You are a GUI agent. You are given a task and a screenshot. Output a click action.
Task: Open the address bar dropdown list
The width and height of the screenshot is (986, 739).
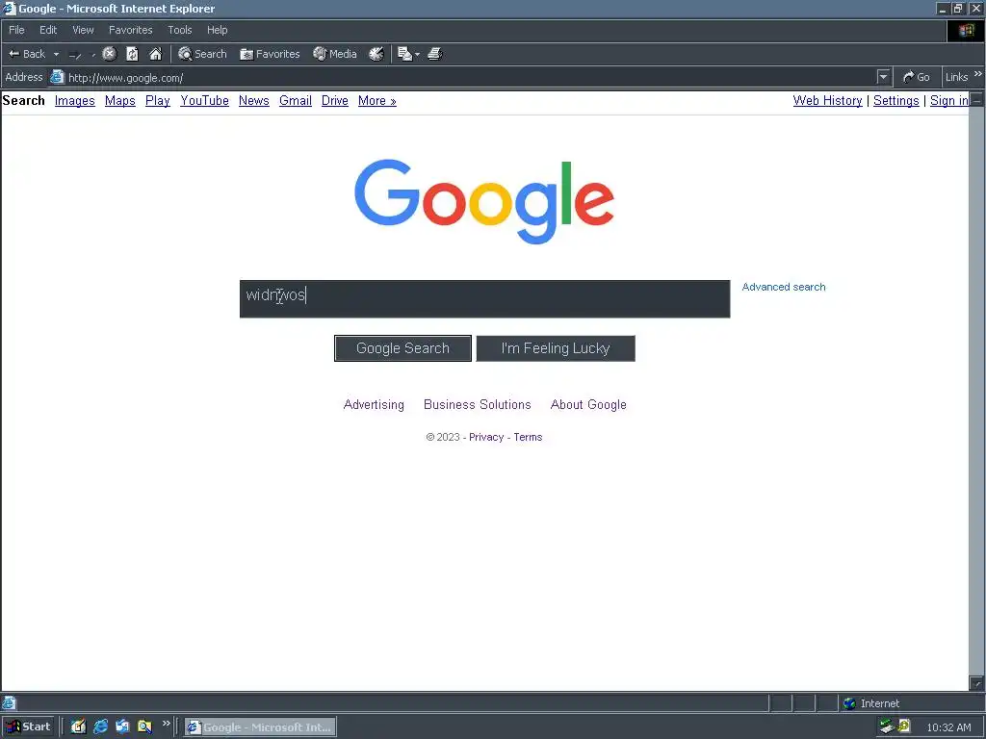[x=884, y=77]
